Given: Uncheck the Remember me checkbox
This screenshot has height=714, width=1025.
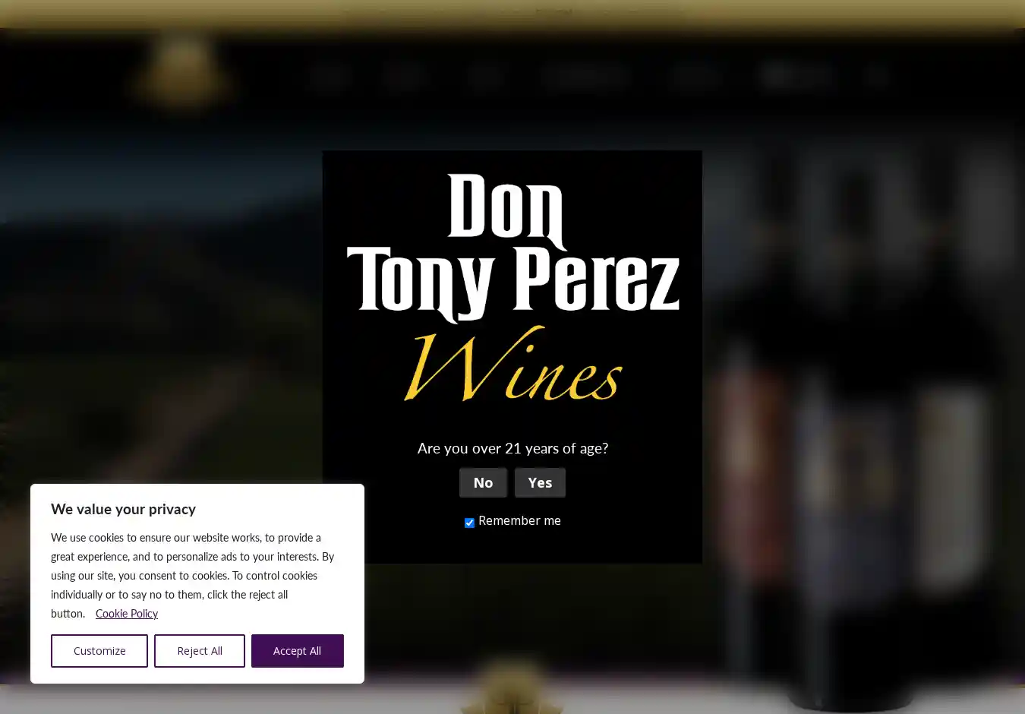Looking at the screenshot, I should [469, 523].
